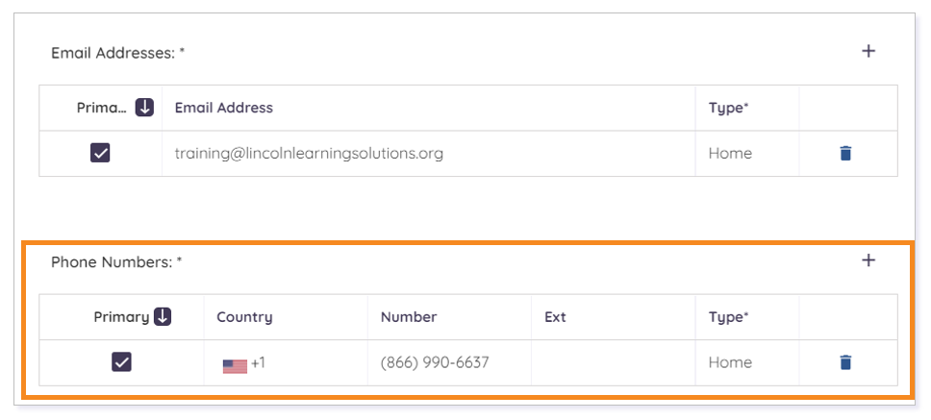Open the +1 country code selector
Screen dimensions: 931x420
tap(244, 362)
